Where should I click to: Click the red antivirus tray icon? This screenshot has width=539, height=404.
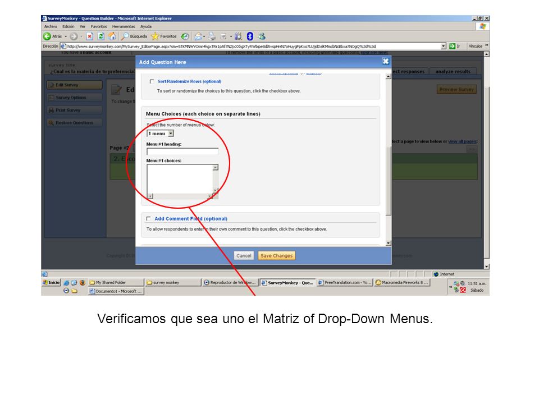(x=463, y=290)
